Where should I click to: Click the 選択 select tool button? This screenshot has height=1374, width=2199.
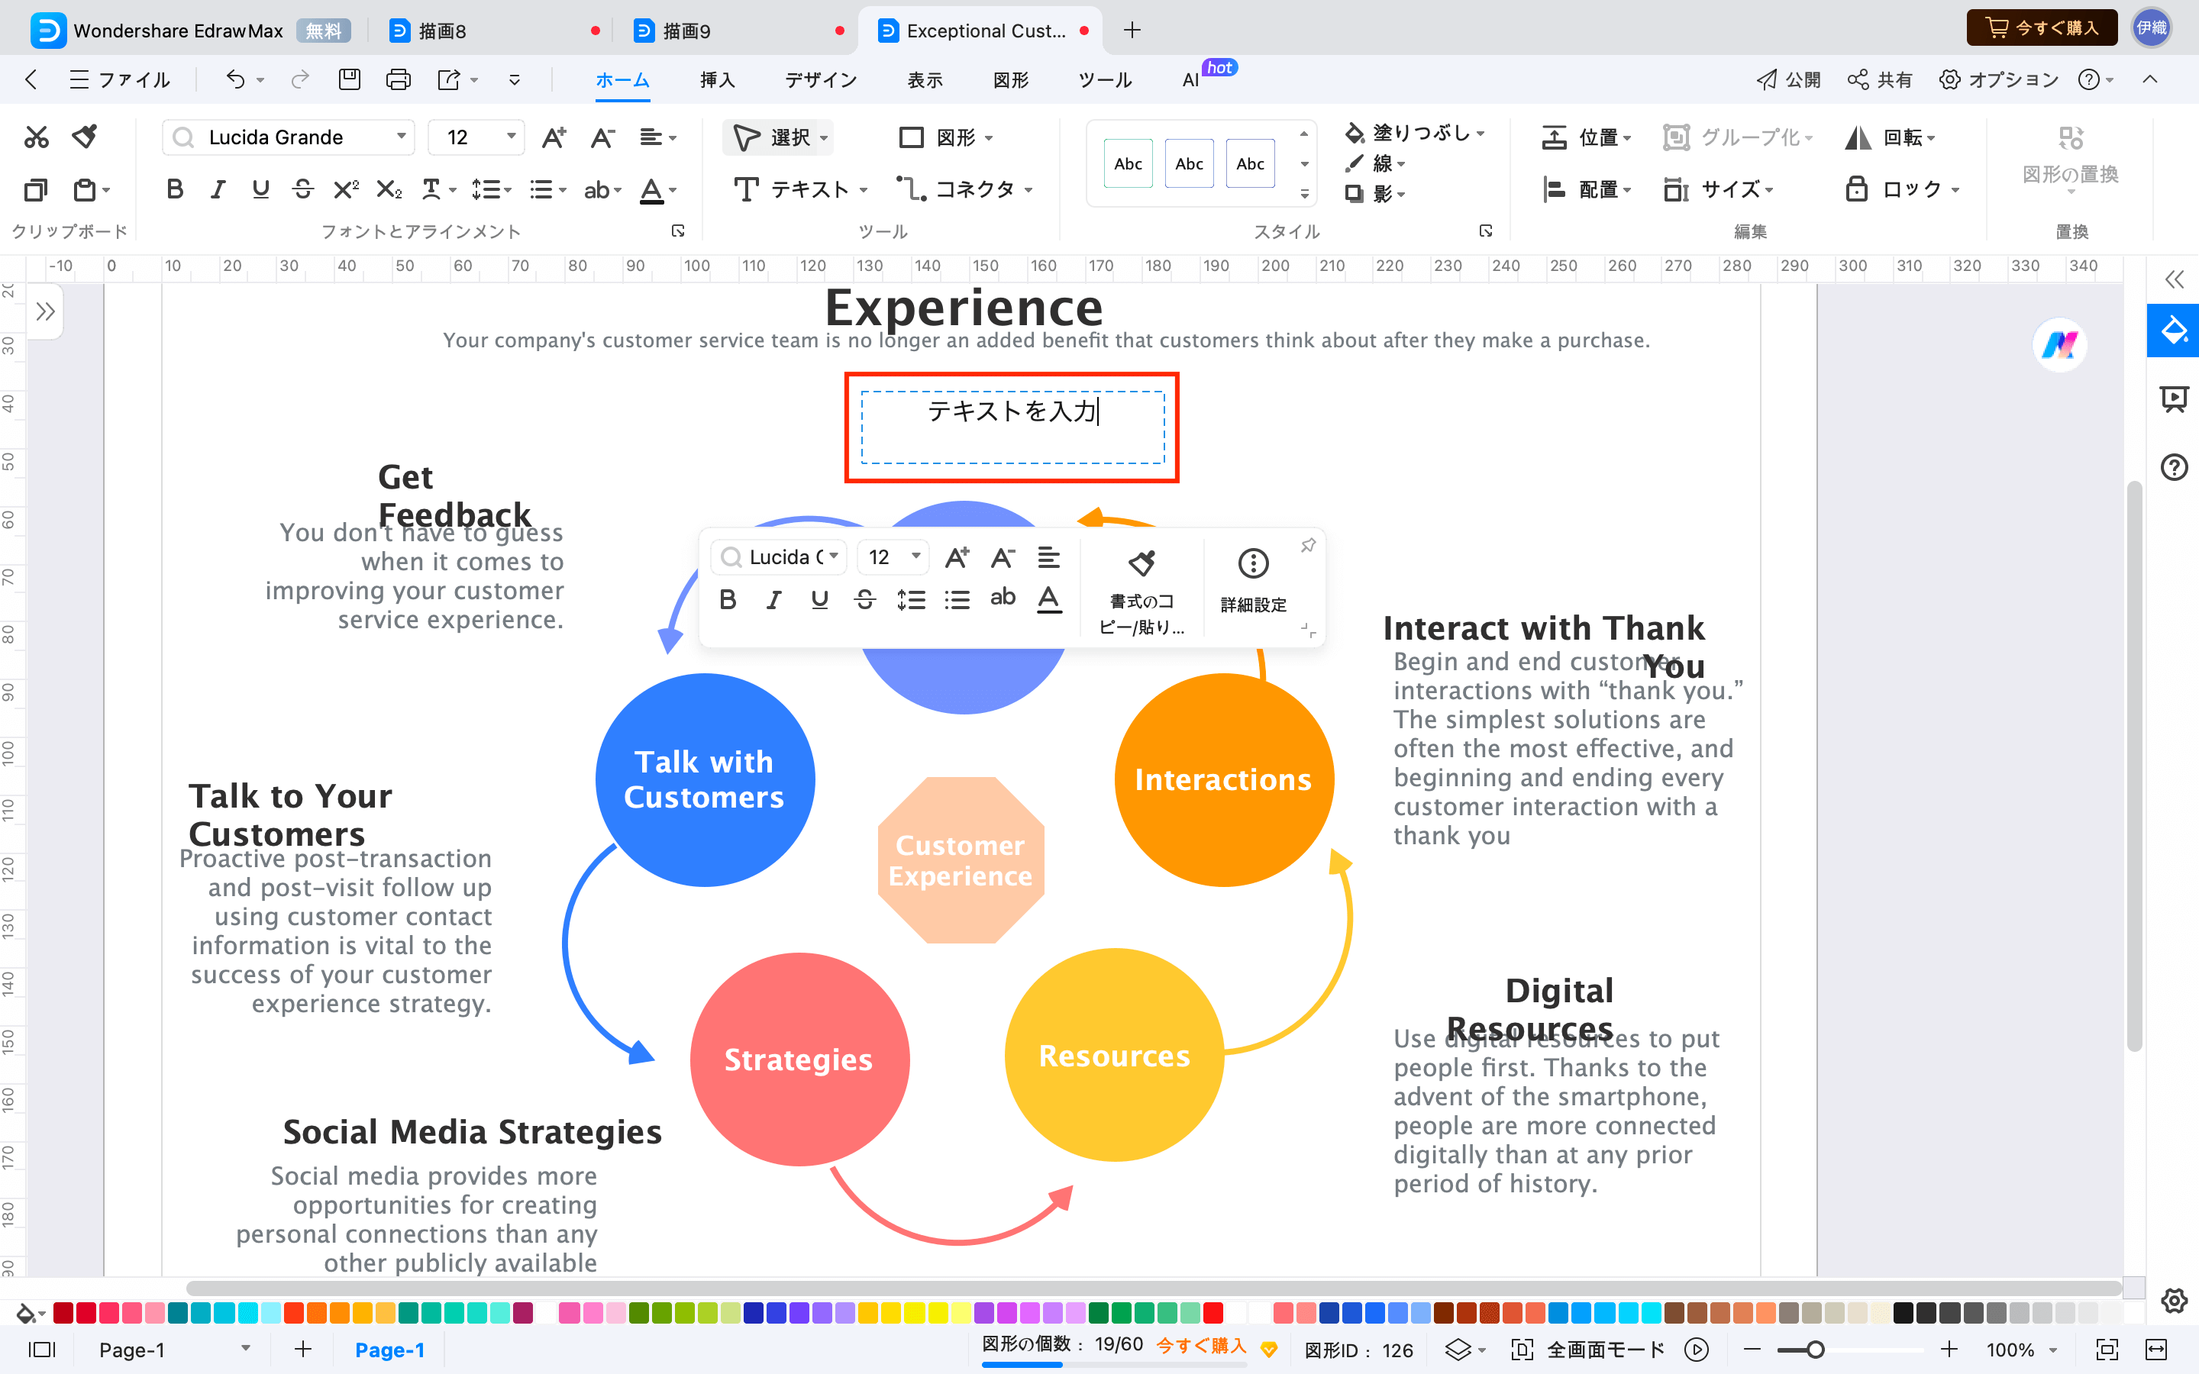779,137
